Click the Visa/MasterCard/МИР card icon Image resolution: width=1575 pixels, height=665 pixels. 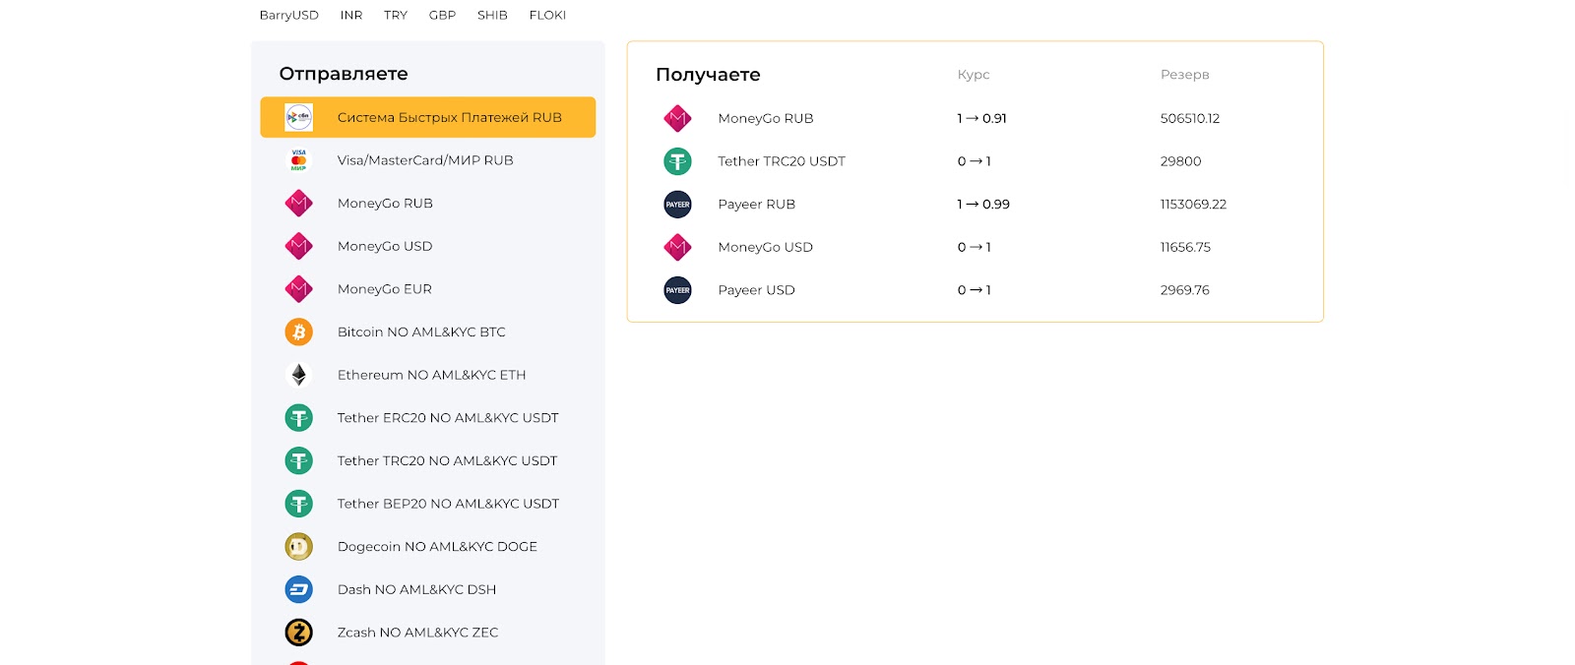[298, 160]
